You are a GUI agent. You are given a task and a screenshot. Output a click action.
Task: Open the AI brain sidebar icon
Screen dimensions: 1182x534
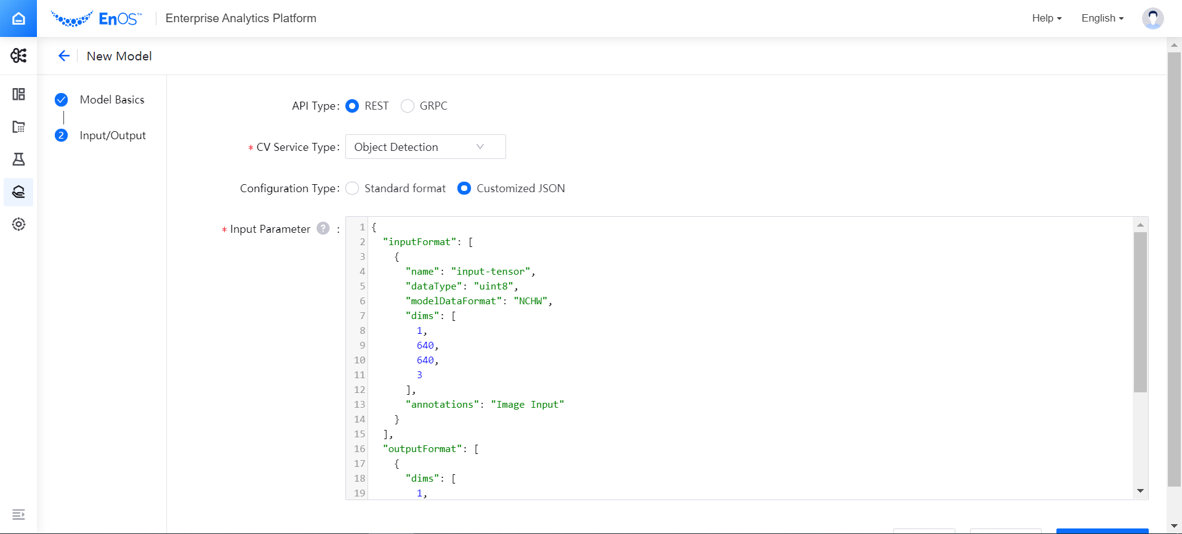[x=18, y=55]
